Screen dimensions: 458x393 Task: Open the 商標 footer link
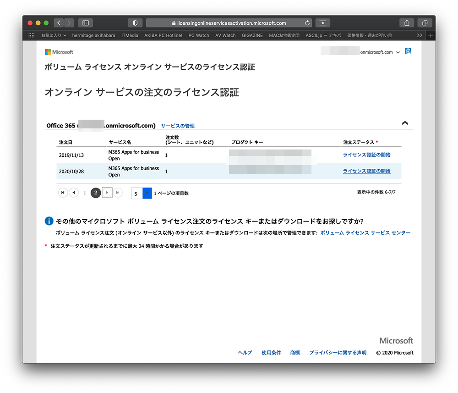[295, 353]
